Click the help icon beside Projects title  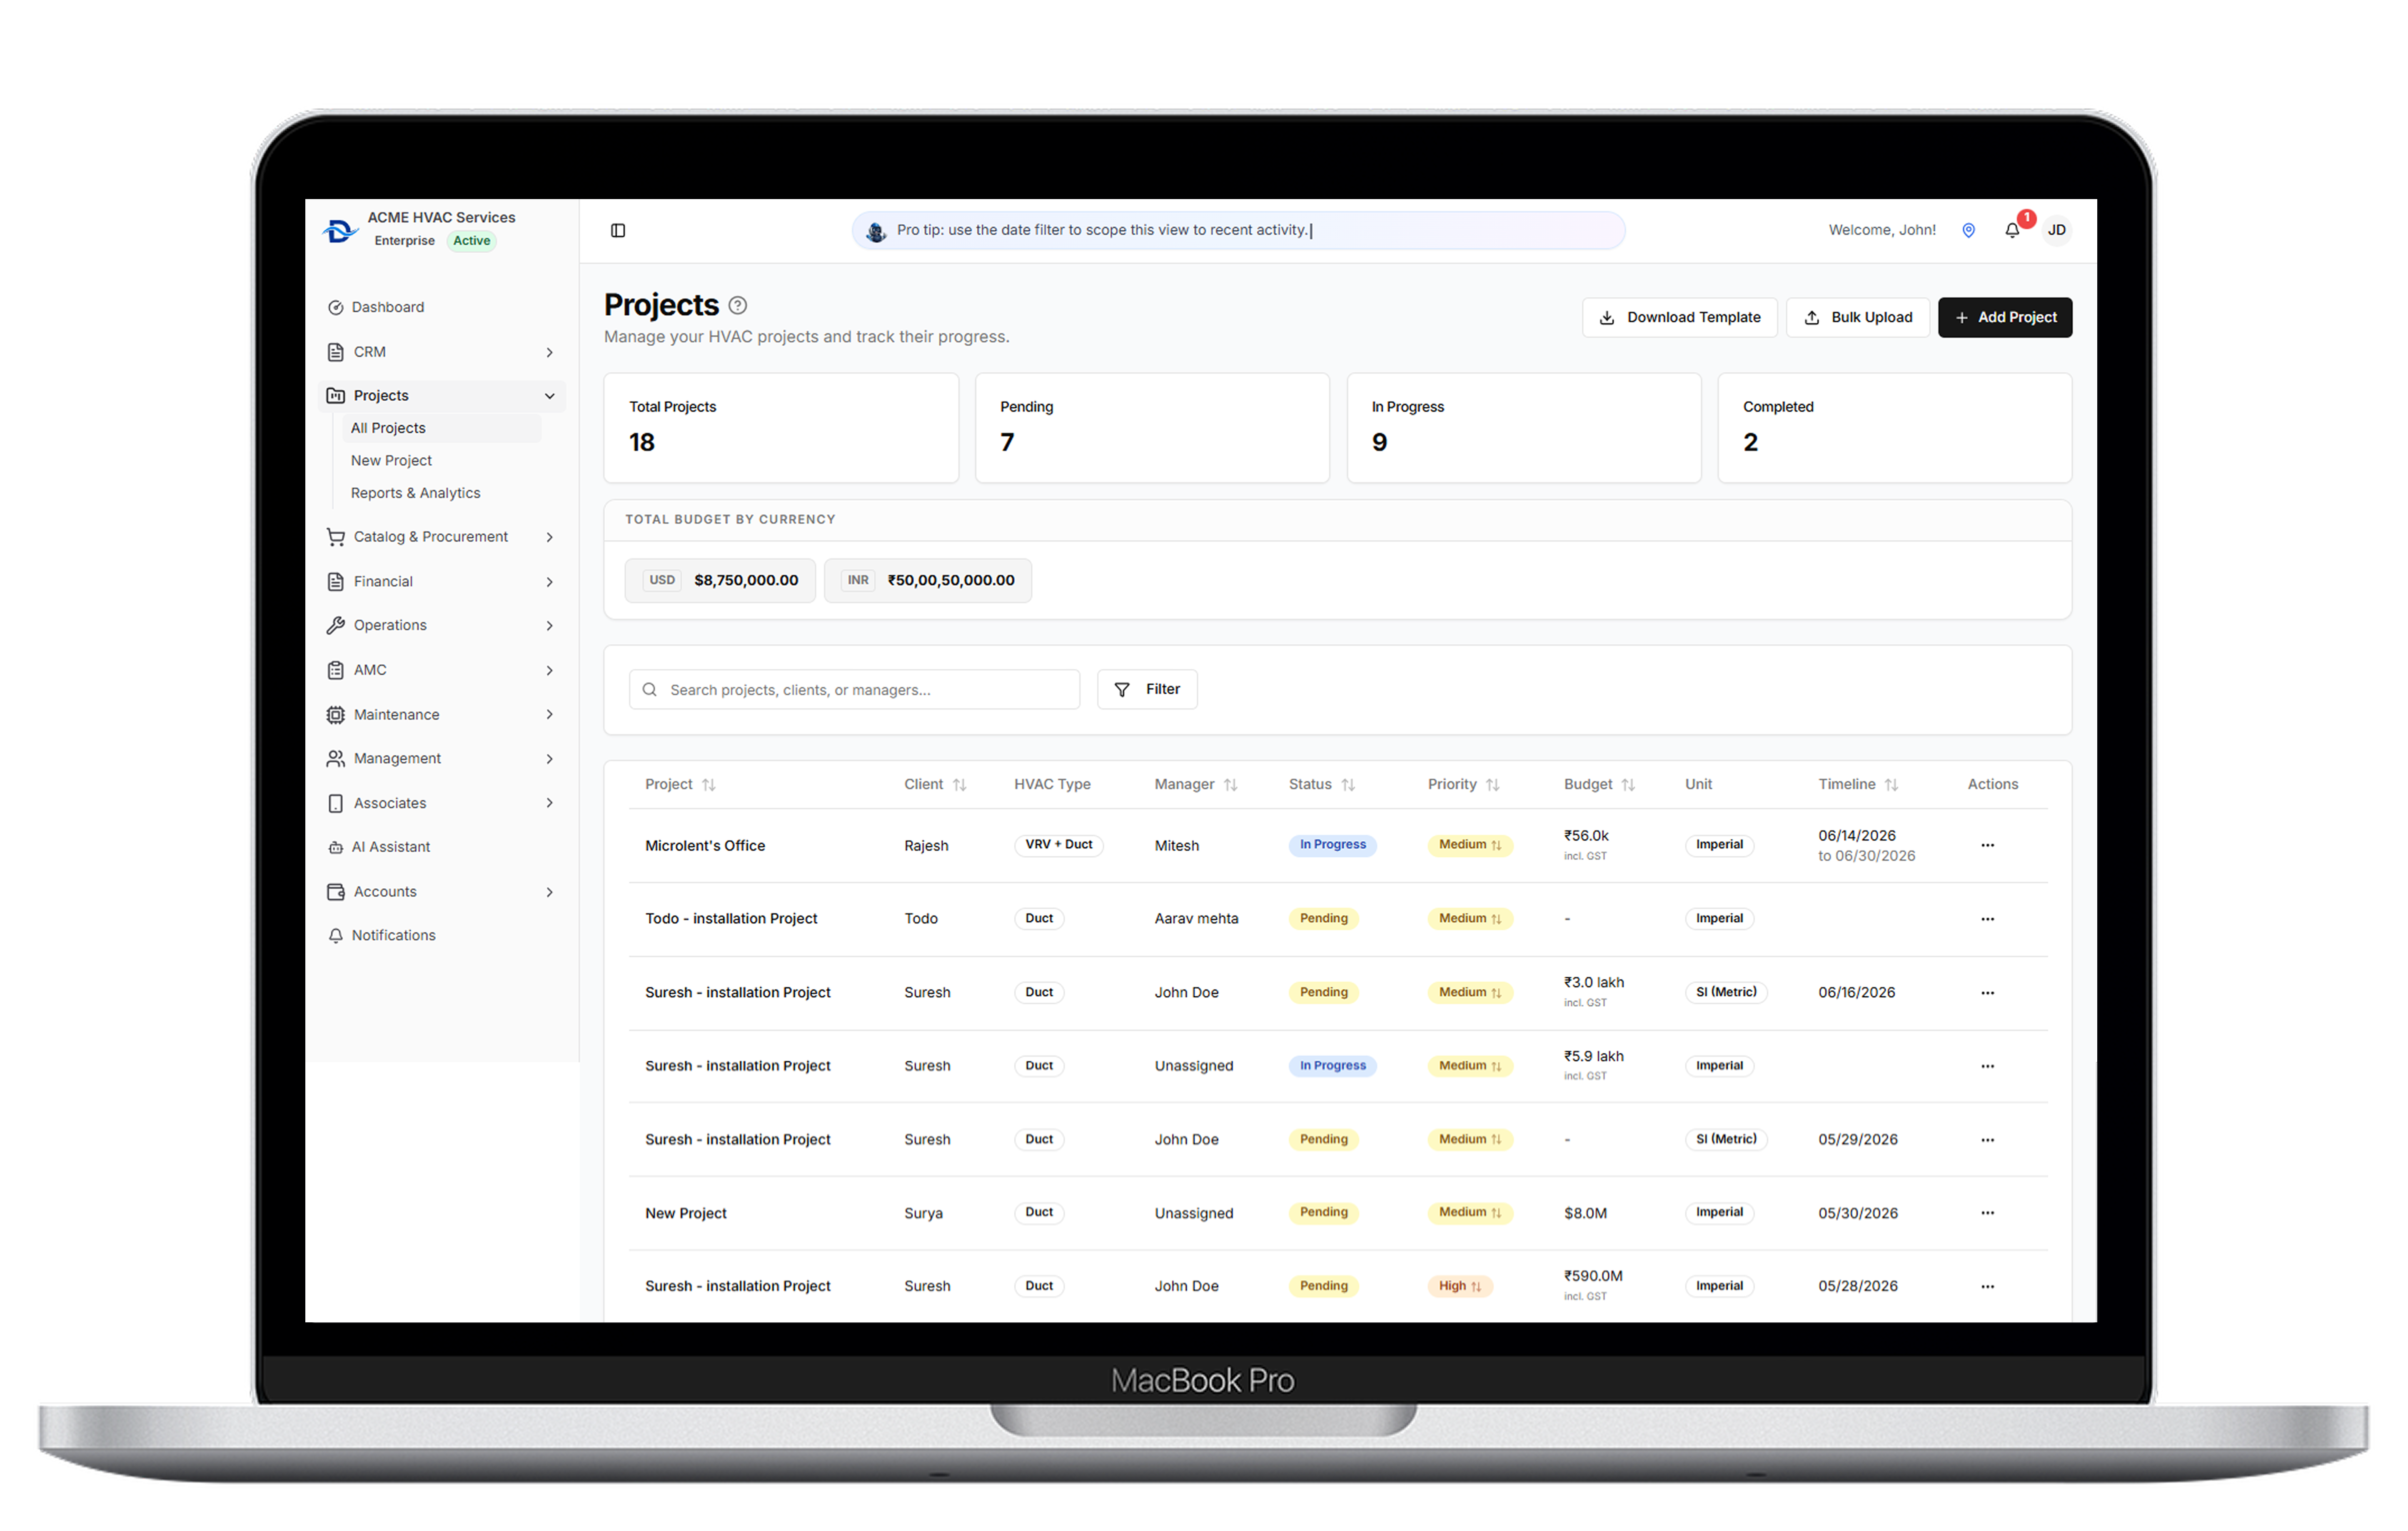(738, 305)
